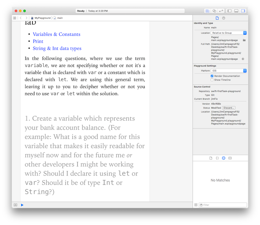Reveal full path in Finder using the arrow
This screenshot has height=225, width=260.
click(243, 59)
